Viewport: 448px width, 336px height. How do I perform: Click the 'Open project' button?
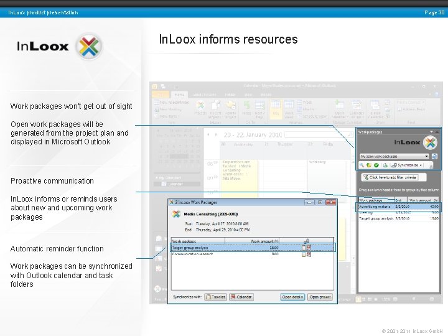320,297
